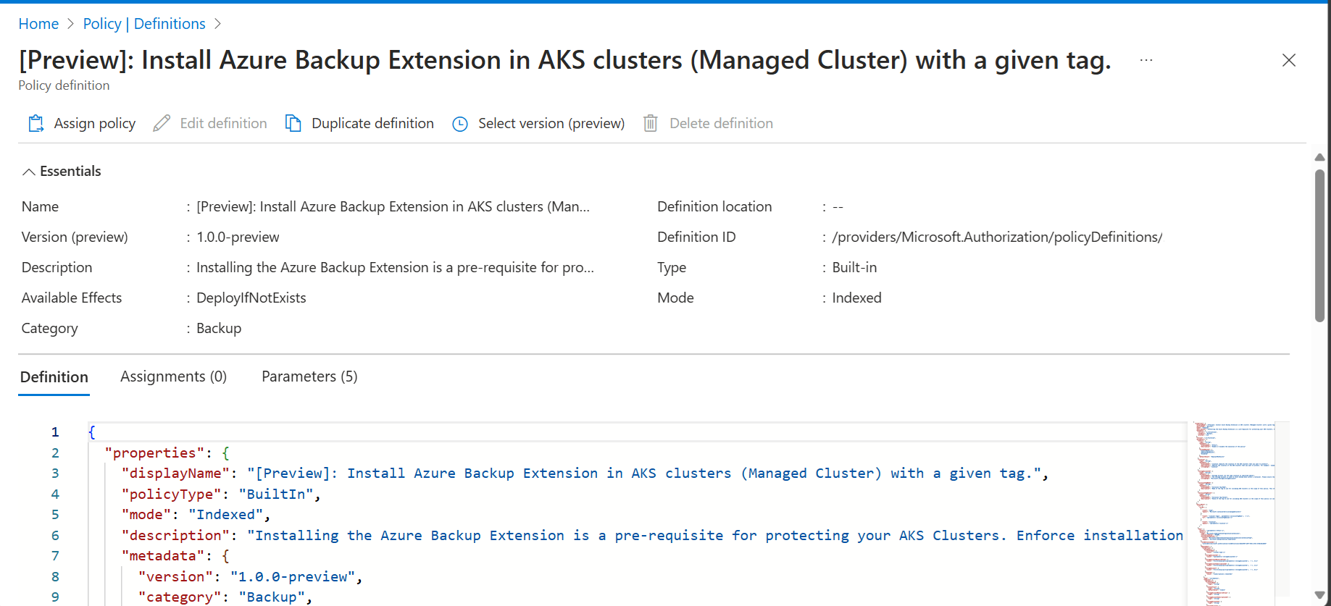The height and width of the screenshot is (606, 1331).
Task: Navigate to Policy | Definitions breadcrumb
Action: 144,24
